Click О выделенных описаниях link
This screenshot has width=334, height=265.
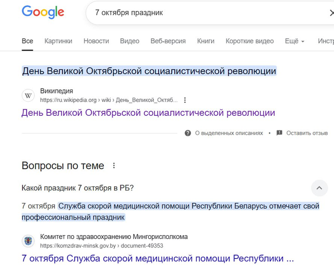click(229, 133)
